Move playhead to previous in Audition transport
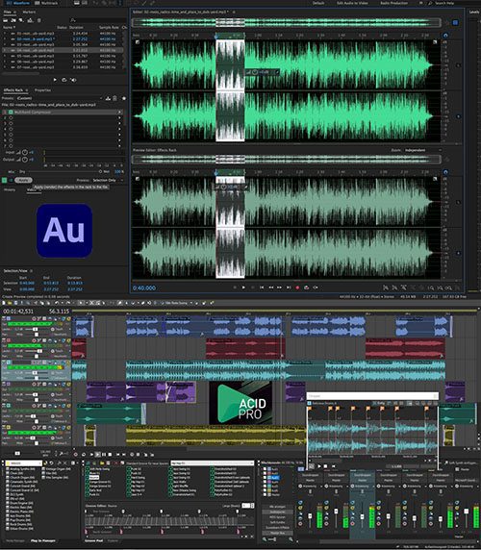Image resolution: width=481 pixels, height=550 pixels. click(262, 287)
